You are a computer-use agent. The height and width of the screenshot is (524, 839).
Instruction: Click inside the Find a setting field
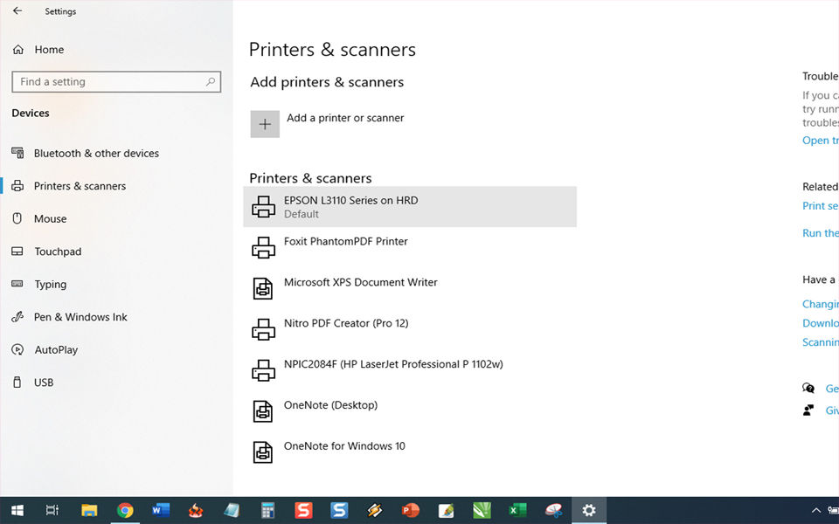[105, 81]
